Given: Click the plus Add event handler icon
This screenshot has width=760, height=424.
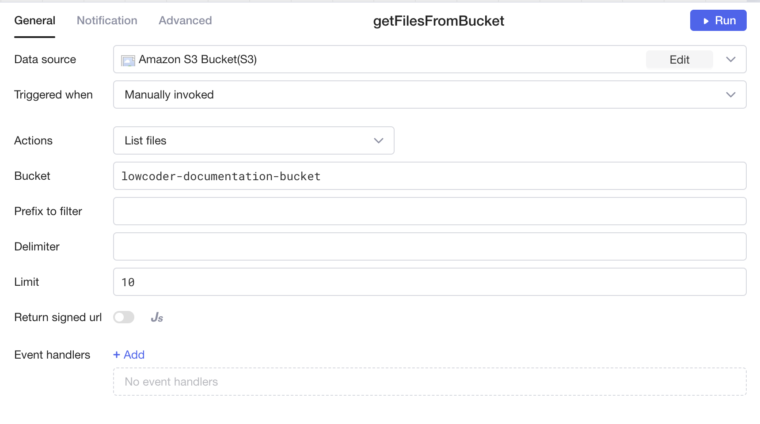Looking at the screenshot, I should point(117,355).
